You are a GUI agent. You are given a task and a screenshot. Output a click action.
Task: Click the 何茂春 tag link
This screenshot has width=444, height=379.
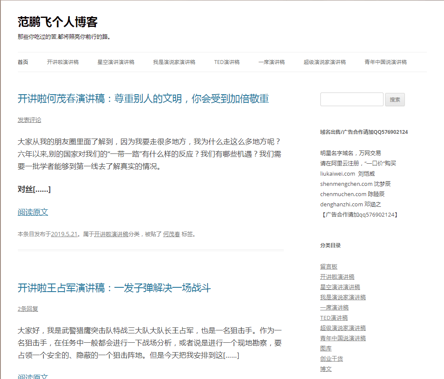171,234
